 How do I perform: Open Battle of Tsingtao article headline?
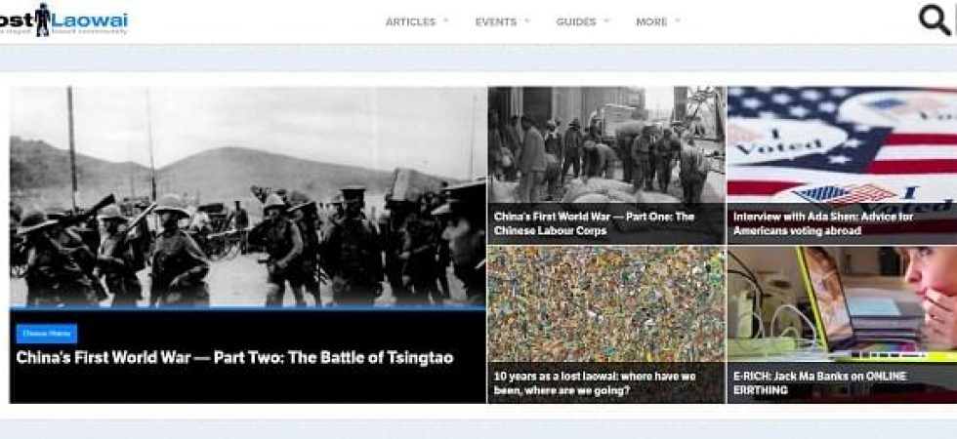[234, 357]
